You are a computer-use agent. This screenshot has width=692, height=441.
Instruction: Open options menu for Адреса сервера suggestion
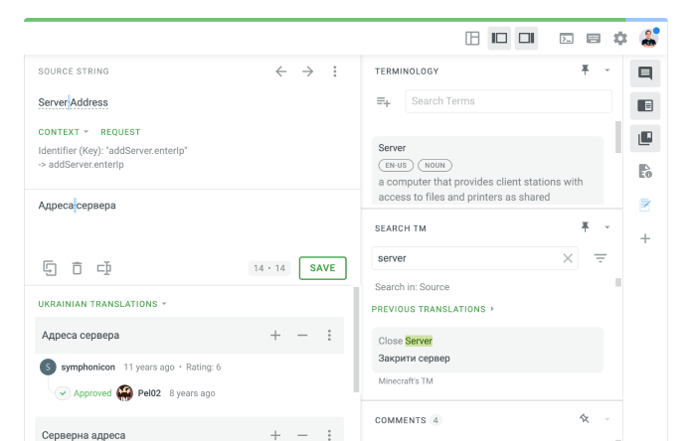[329, 336]
